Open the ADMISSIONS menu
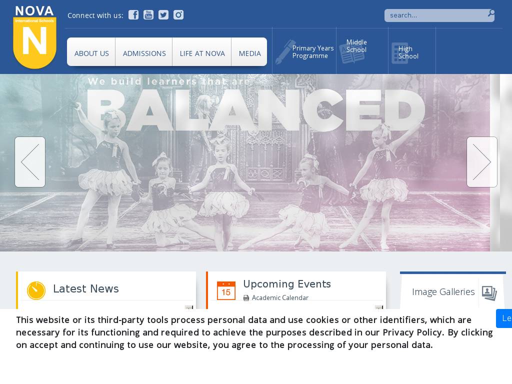This screenshot has width=512, height=384. pos(144,53)
